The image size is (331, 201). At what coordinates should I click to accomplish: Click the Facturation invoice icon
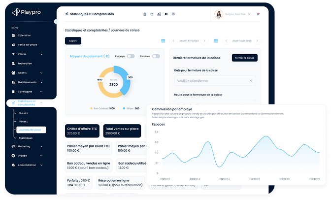(13, 64)
